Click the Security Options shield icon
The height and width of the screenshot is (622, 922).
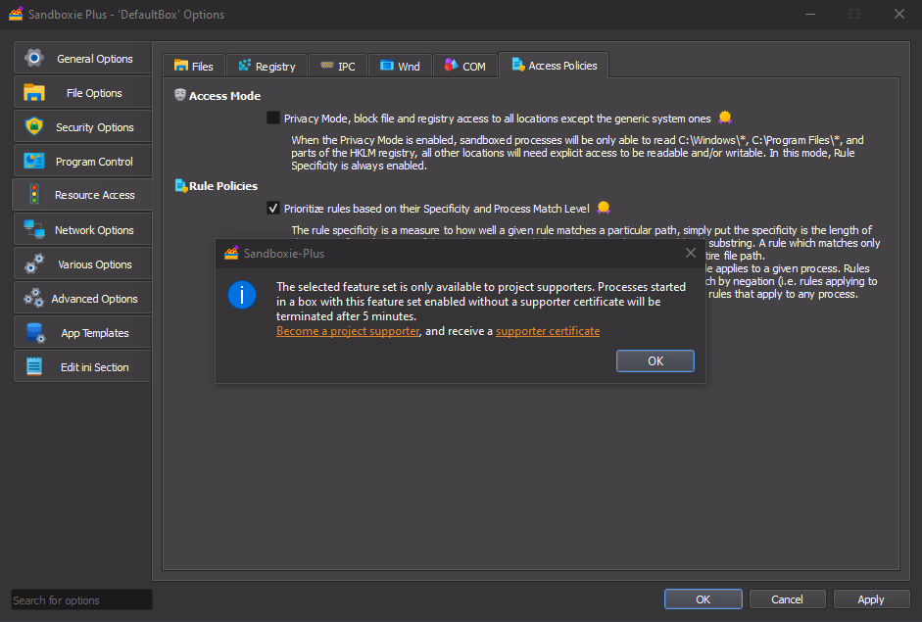pos(34,126)
